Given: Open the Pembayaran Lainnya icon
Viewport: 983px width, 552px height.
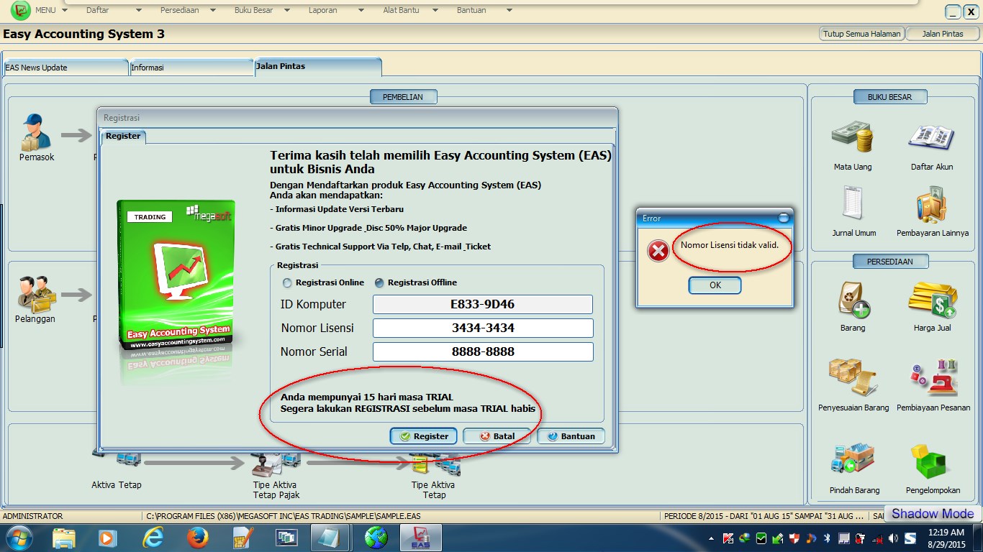Looking at the screenshot, I should [x=932, y=204].
